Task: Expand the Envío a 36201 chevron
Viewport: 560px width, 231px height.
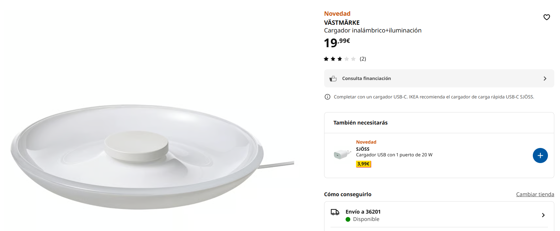Action: pos(543,215)
